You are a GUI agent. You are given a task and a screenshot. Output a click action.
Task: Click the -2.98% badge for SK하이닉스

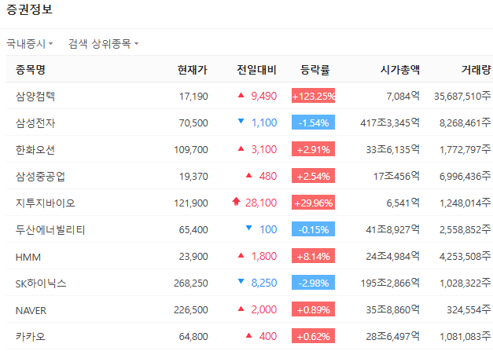tap(313, 282)
